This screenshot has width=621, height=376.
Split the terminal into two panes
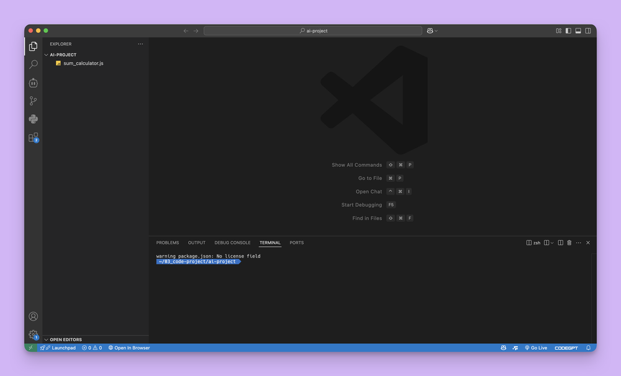560,243
